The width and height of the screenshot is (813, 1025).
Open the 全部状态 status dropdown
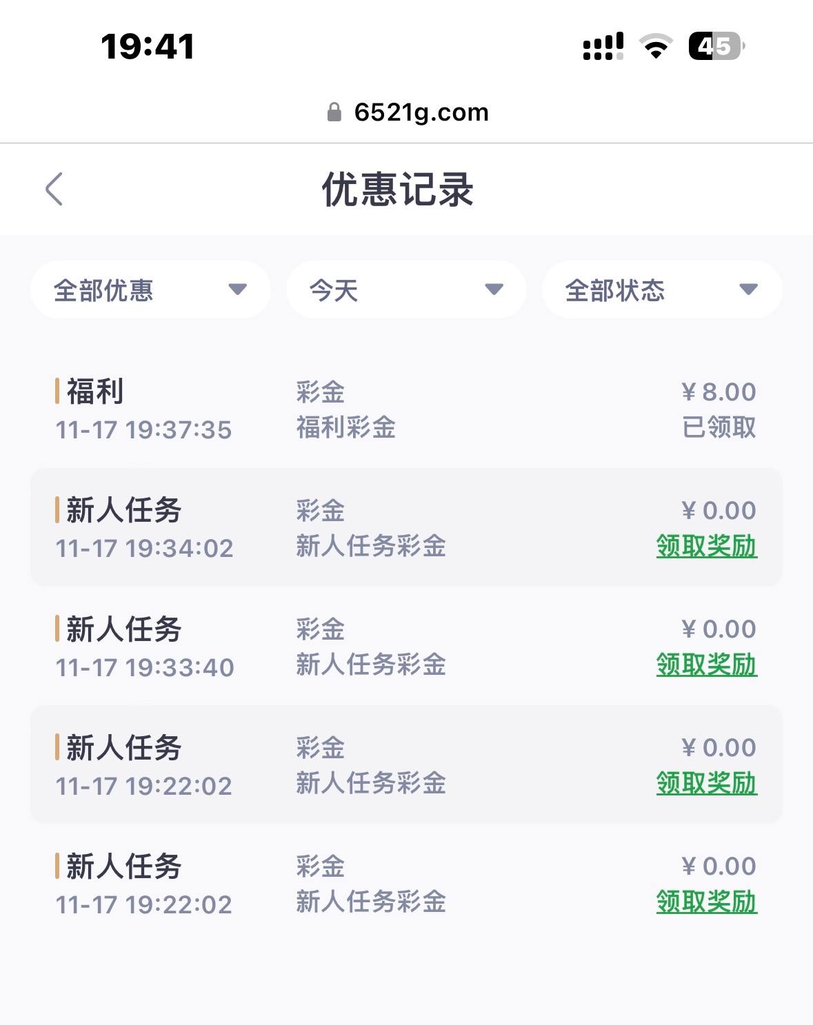(x=661, y=290)
